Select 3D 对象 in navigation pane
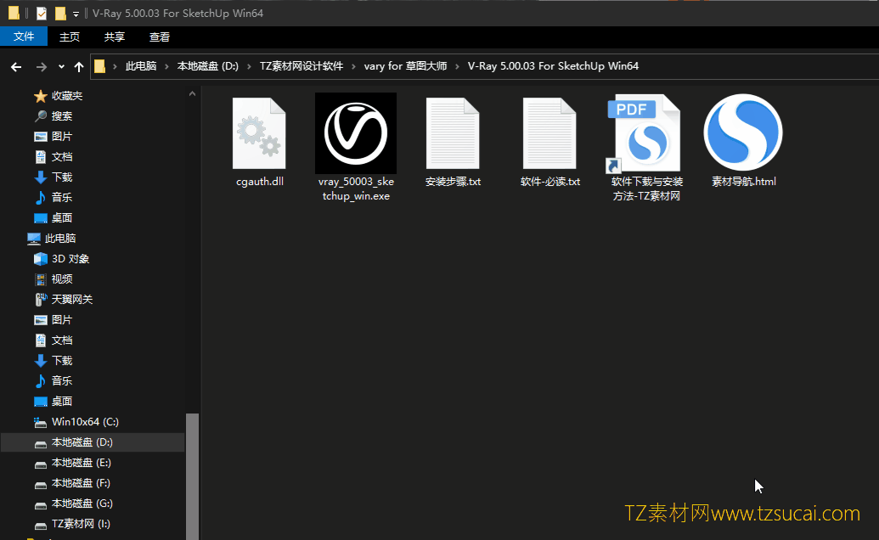879x540 pixels. tap(70, 259)
